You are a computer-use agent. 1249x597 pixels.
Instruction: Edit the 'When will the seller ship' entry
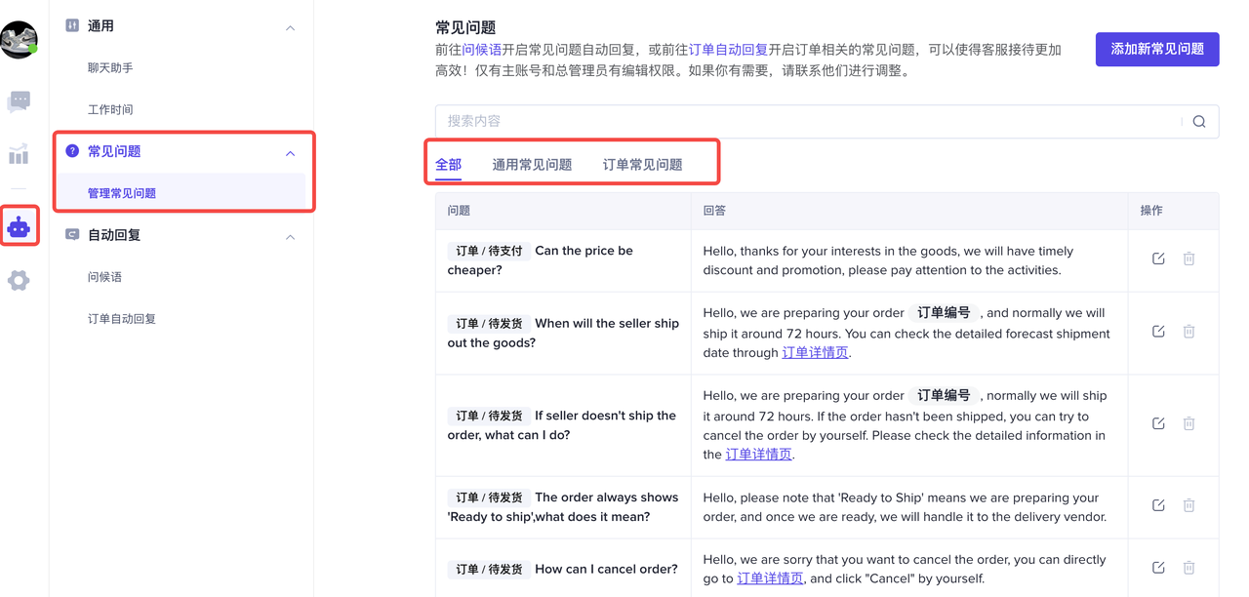[1158, 332]
